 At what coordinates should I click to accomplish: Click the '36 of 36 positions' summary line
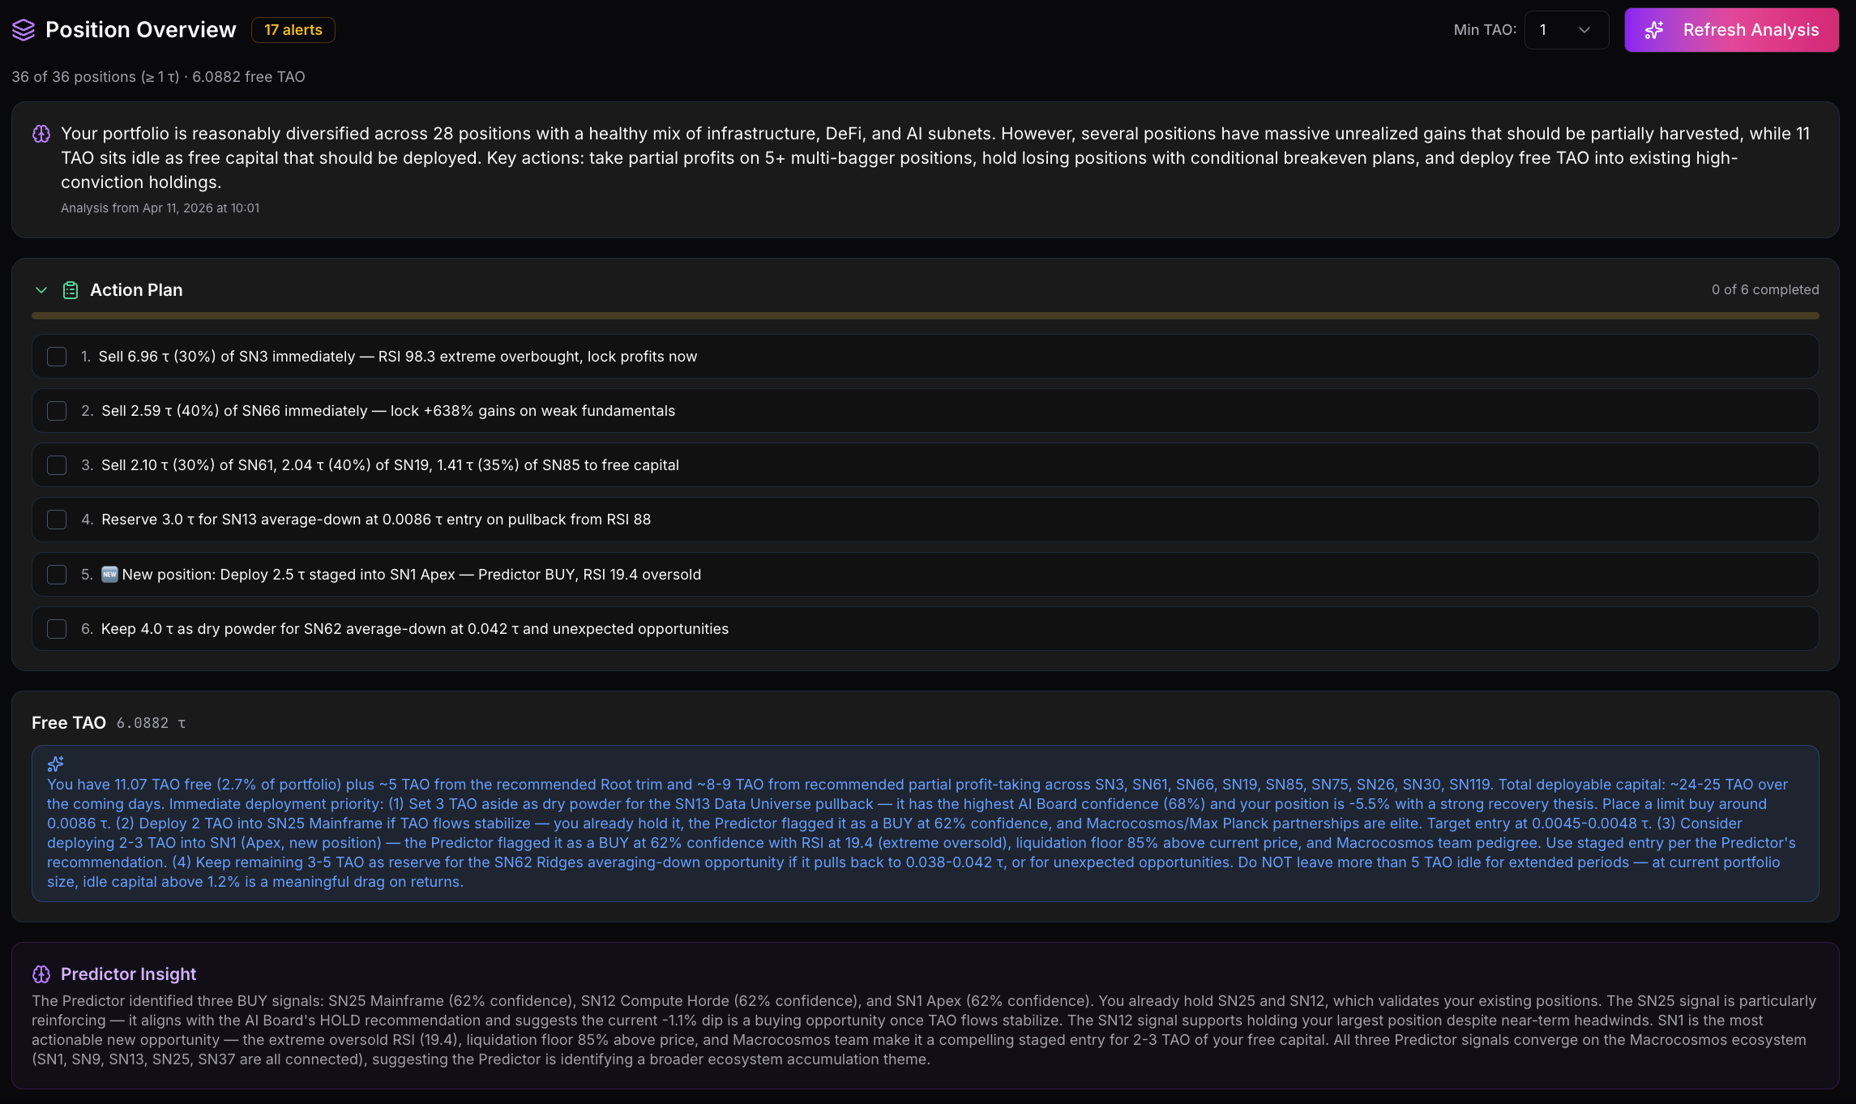(158, 77)
